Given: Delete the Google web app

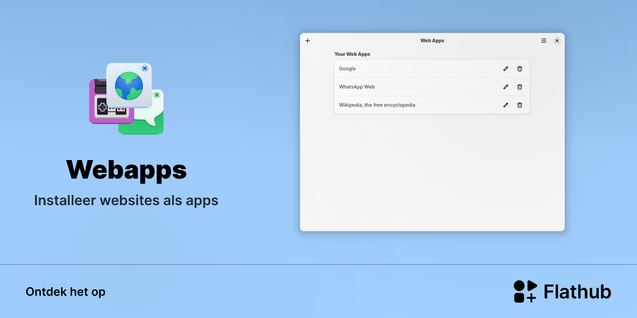Looking at the screenshot, I should [520, 69].
